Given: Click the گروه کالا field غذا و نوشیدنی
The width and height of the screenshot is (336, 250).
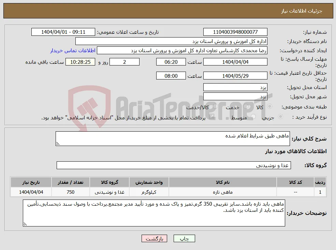Looking at the screenshot, I should 174,165.
